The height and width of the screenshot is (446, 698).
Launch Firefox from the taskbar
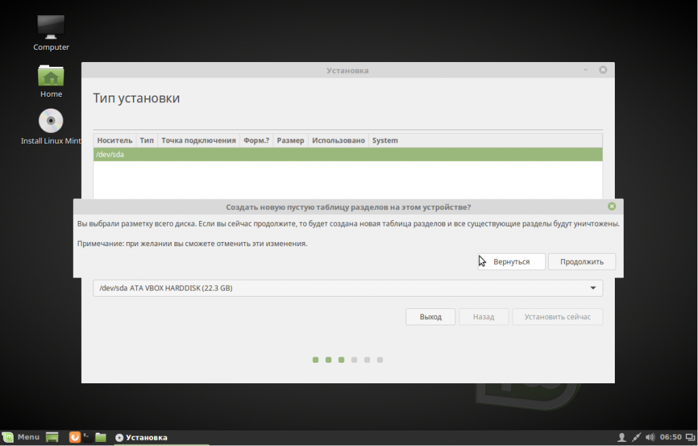[74, 436]
